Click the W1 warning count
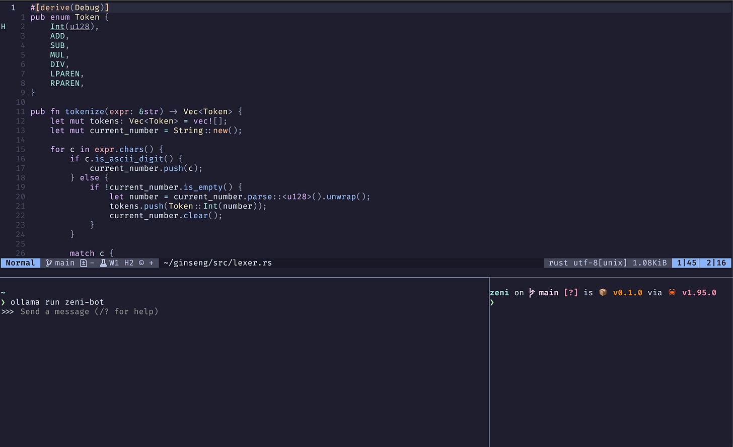The image size is (733, 447). (x=114, y=263)
